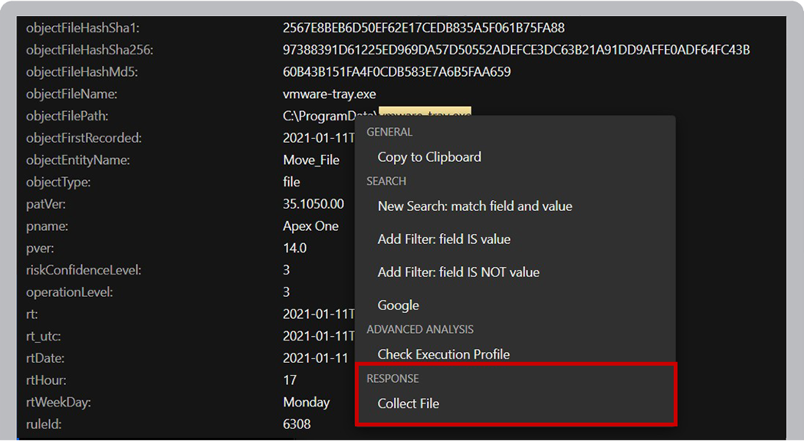Click the pver value 14.0
Viewport: 804px width, 441px height.
pyautogui.click(x=294, y=248)
